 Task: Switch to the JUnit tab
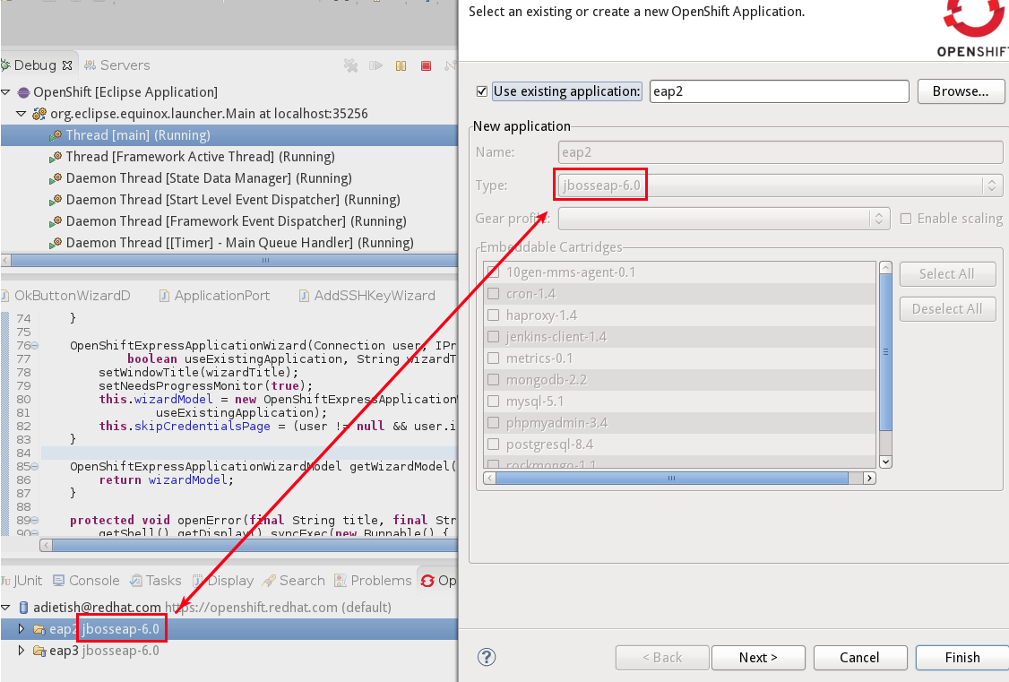[22, 581]
